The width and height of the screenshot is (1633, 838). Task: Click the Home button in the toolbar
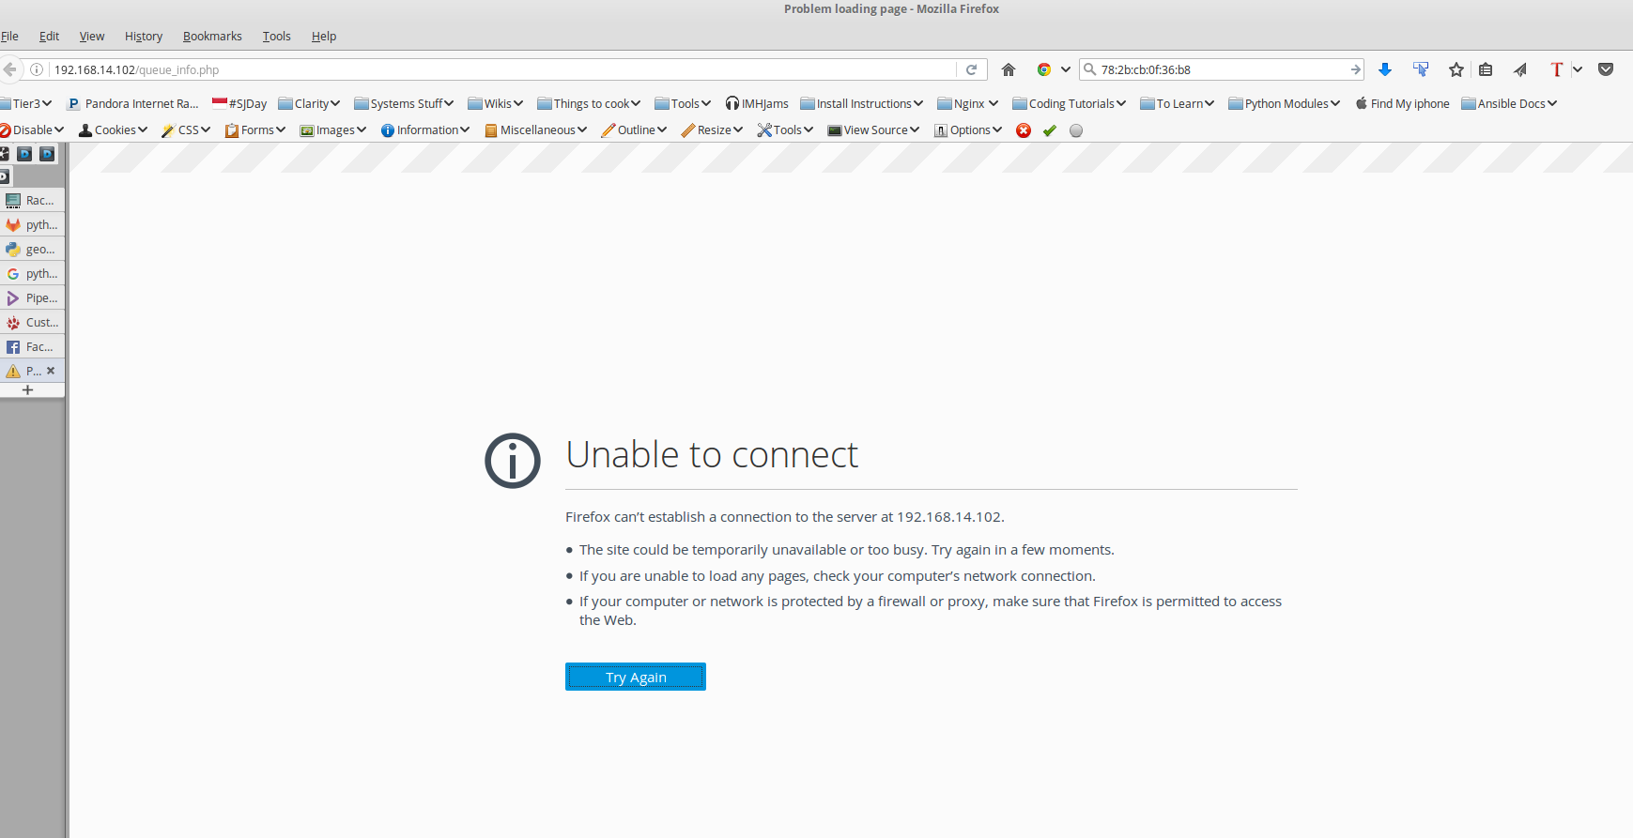tap(1009, 69)
